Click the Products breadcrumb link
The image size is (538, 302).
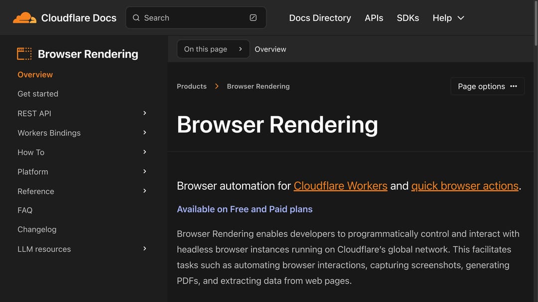tap(191, 86)
